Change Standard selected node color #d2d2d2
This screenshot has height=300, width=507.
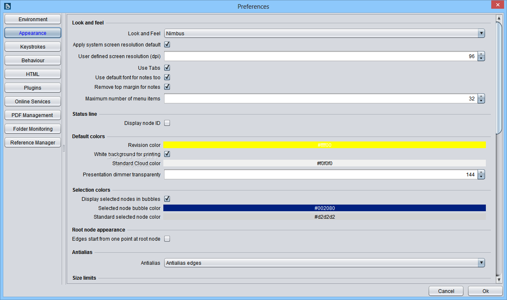point(325,217)
